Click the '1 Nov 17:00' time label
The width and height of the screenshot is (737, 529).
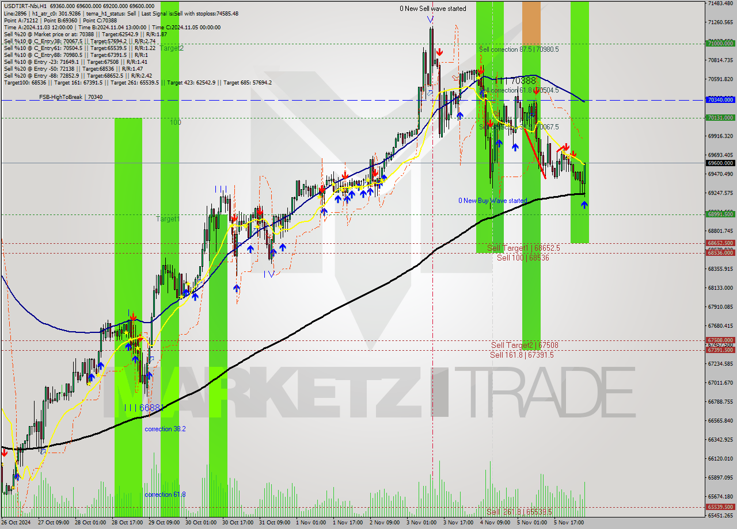click(x=347, y=523)
